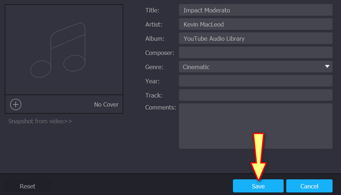Click the empty Composer input field
The image size is (341, 195).
[x=255, y=53]
